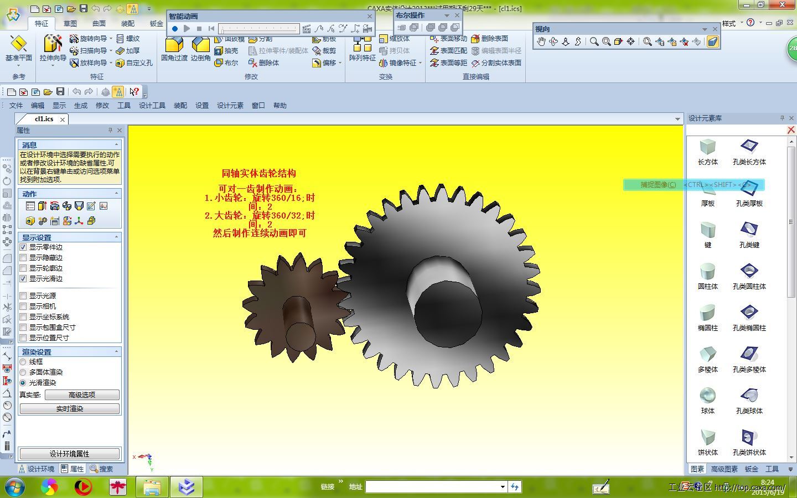Open the 地址 address combo box dropdown

503,487
